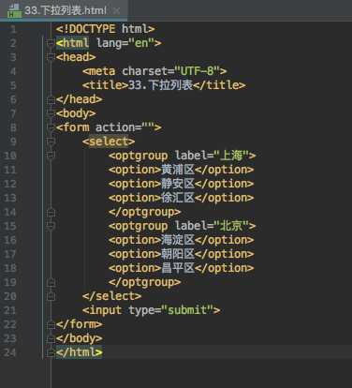Click the 朝阳区 option line
Screen dimensions: 352x388
coord(182,254)
